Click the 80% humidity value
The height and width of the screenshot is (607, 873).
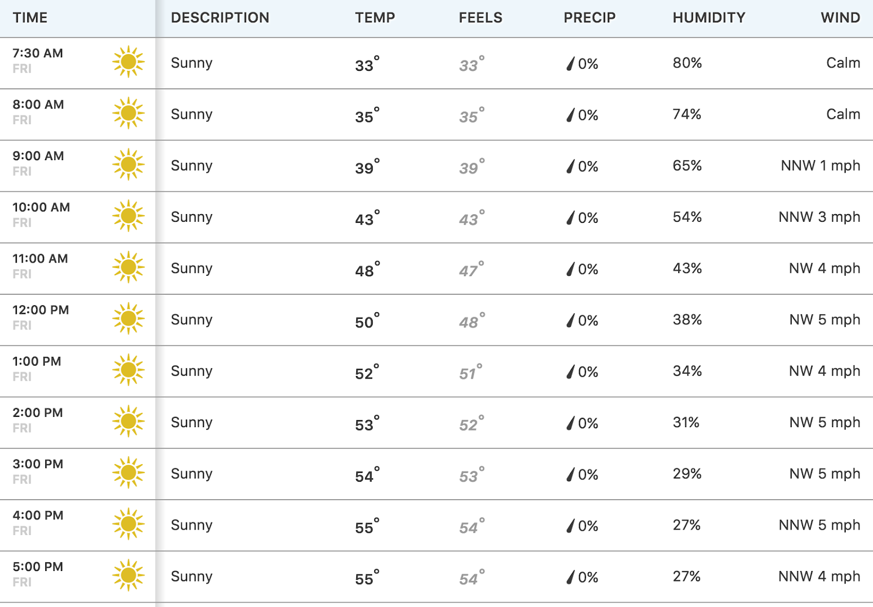tap(687, 63)
